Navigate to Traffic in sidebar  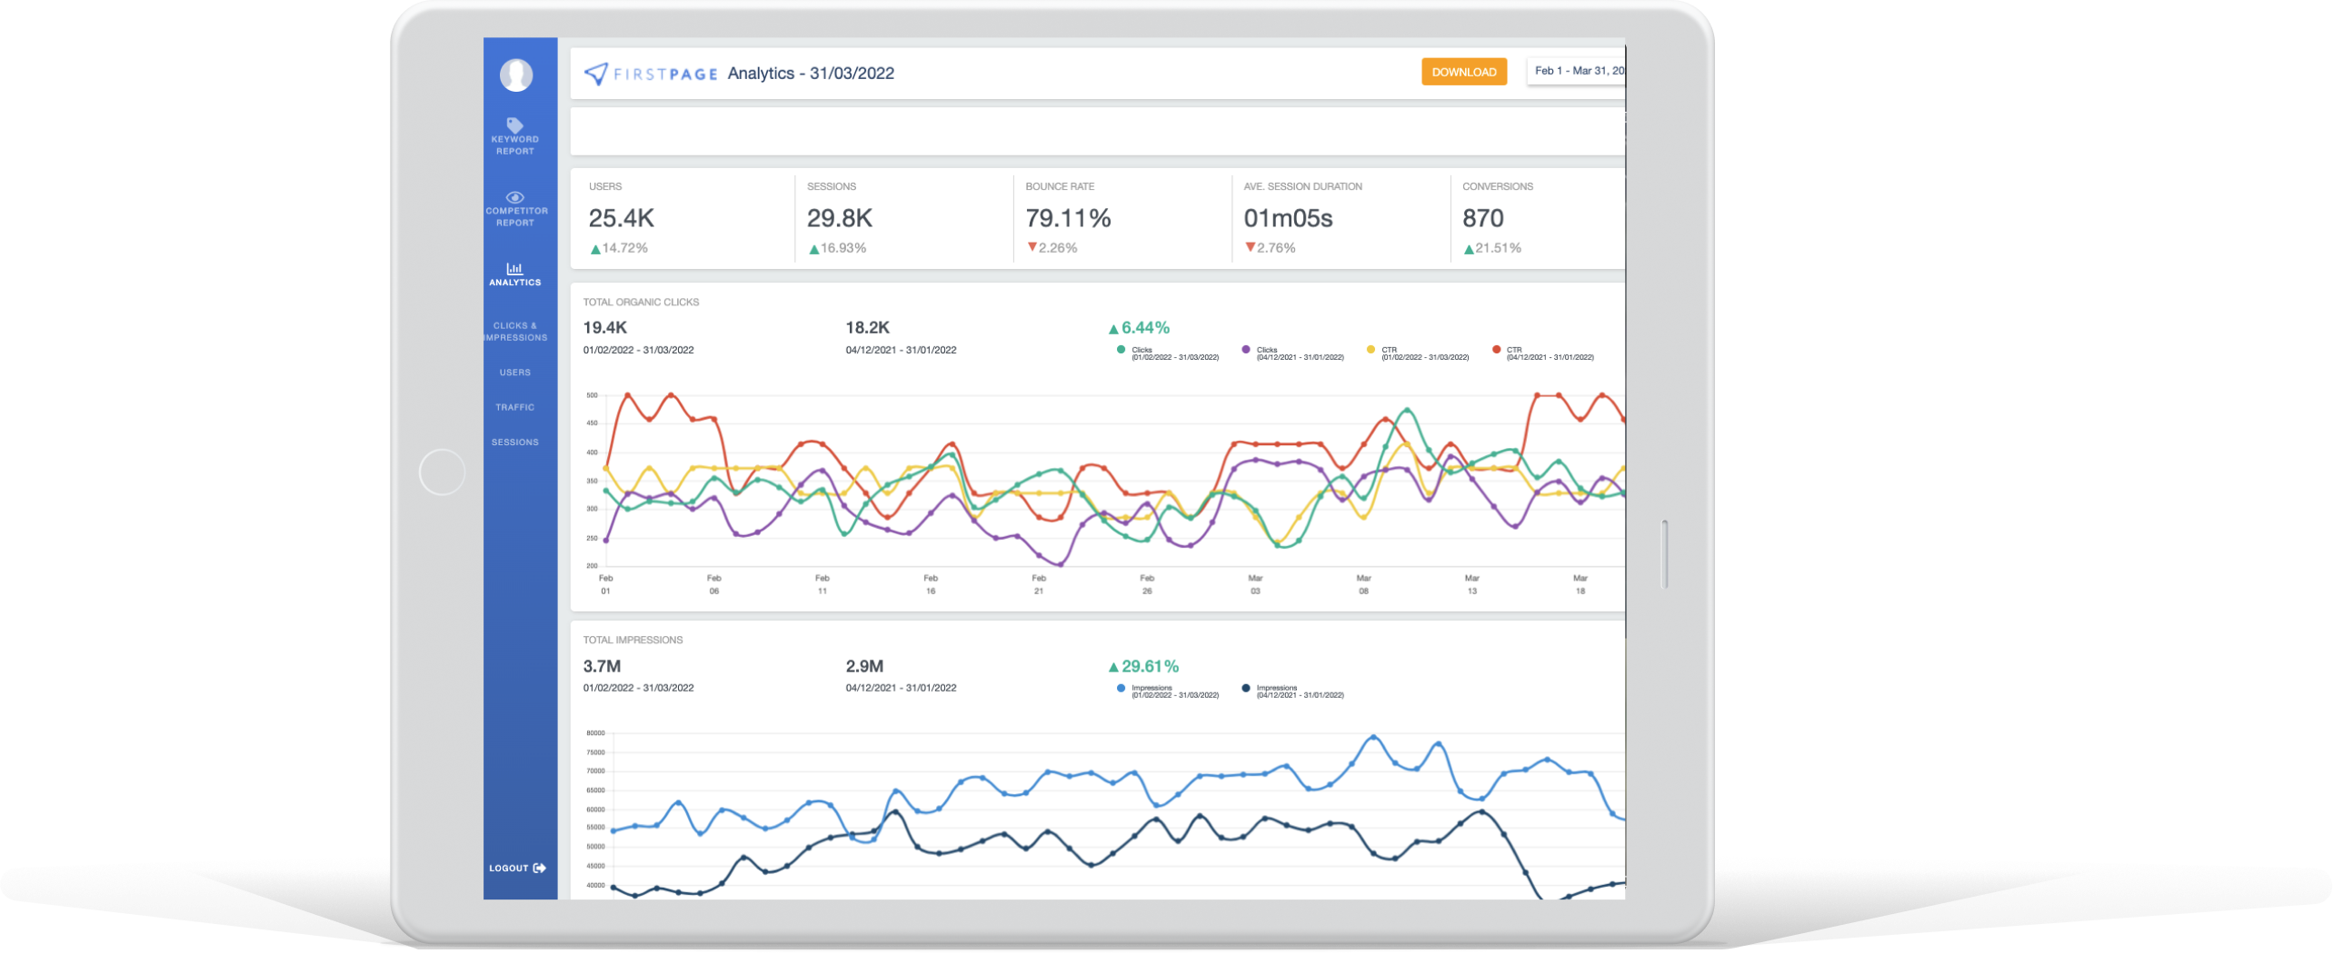click(x=515, y=407)
